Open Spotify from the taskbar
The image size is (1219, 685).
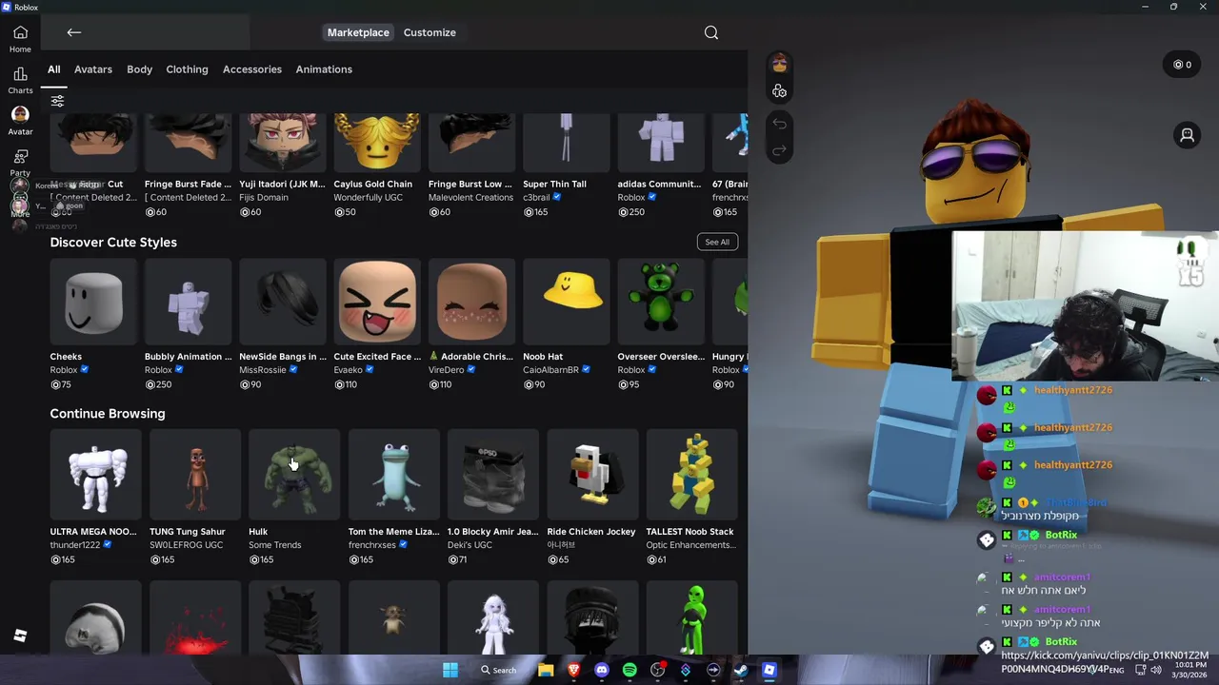(629, 670)
